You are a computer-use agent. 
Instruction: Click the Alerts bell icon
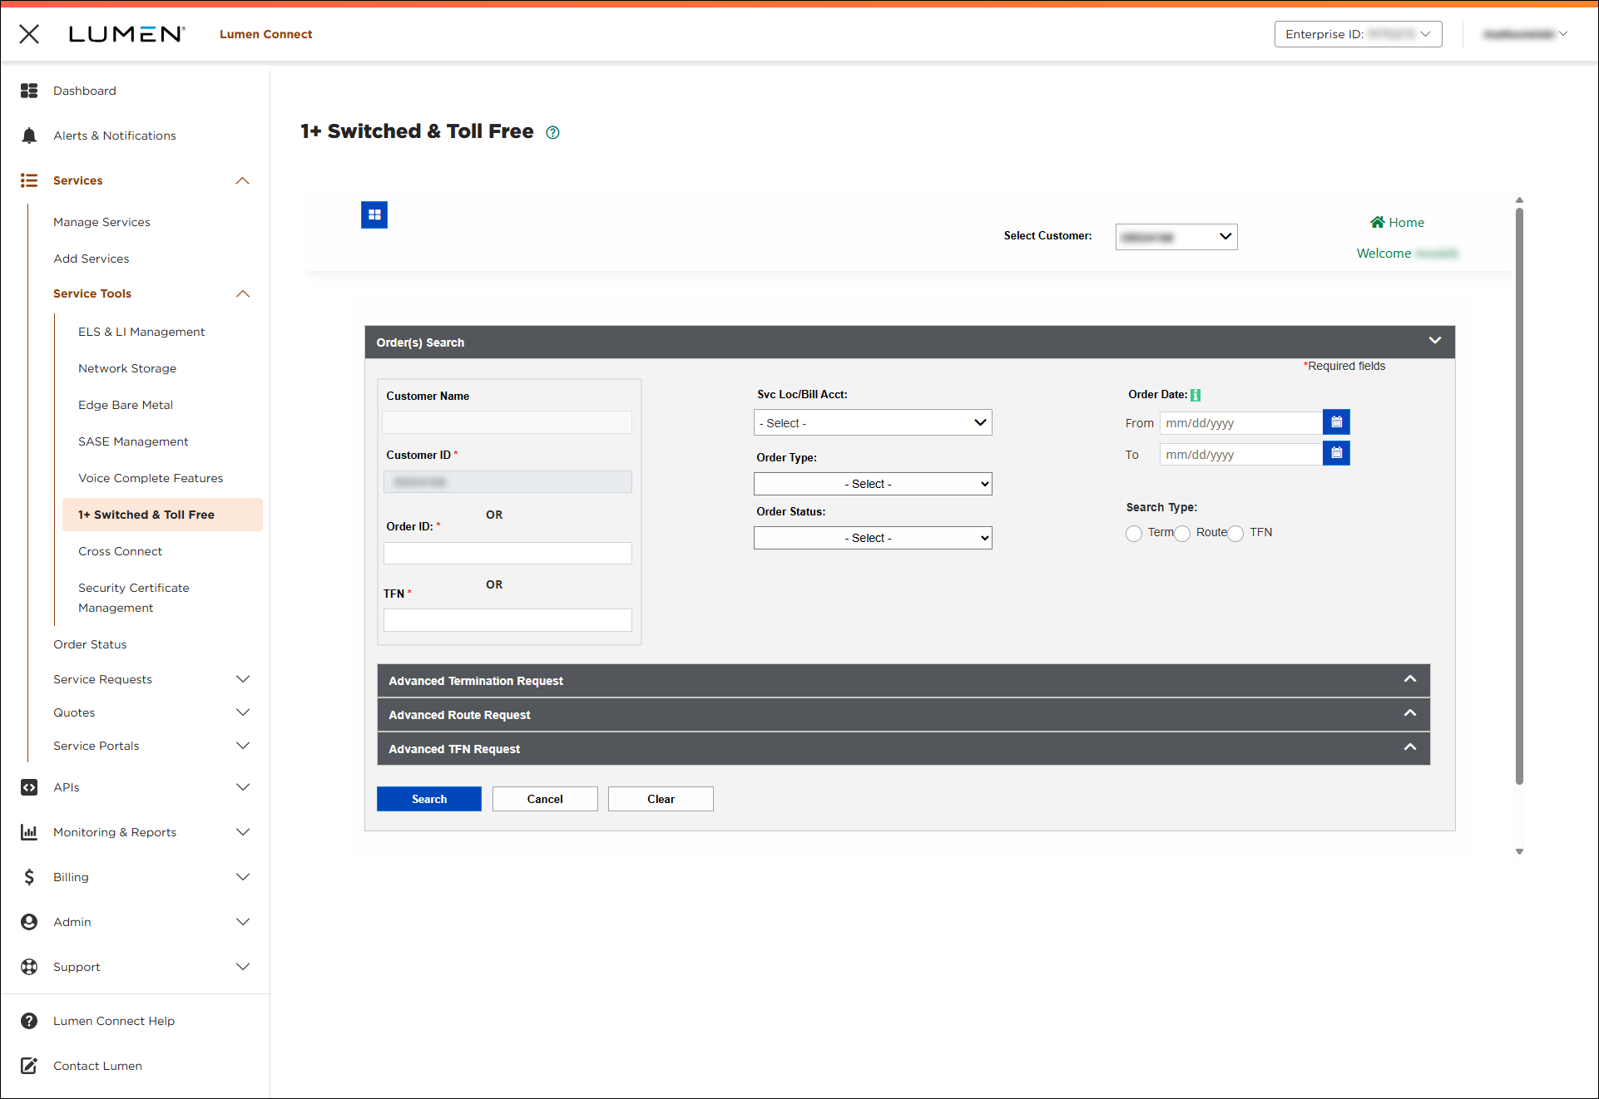pyautogui.click(x=29, y=136)
